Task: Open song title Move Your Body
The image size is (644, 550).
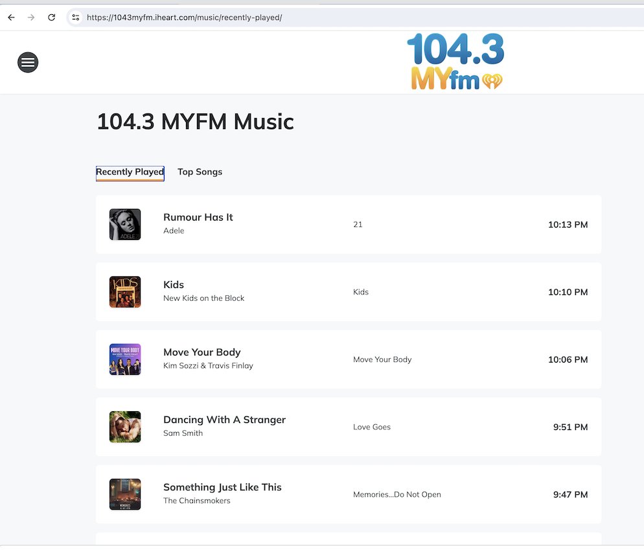Action: [x=201, y=352]
